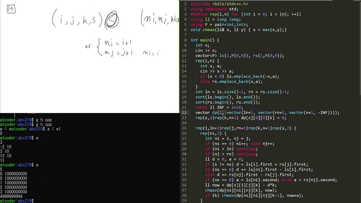This screenshot has width=361, height=203.
Task: Click the 'cin >> n;' statement
Action: tap(206, 50)
